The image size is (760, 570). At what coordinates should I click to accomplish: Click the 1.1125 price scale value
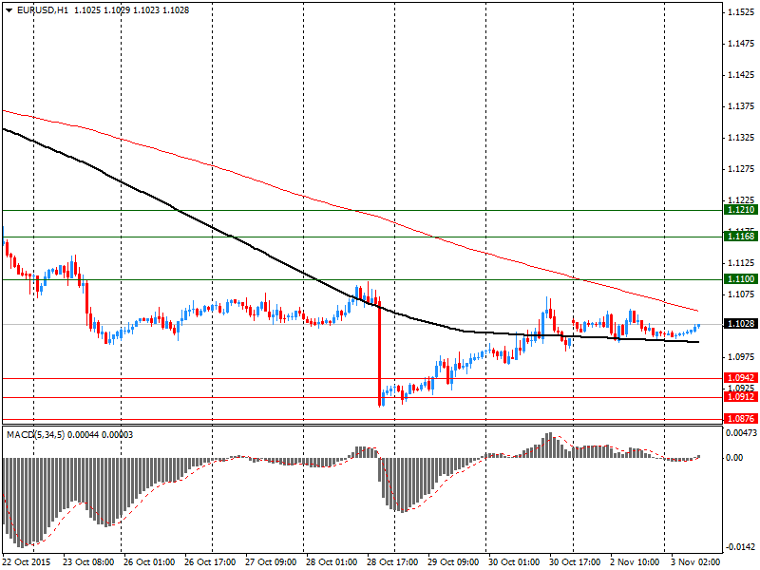(x=742, y=263)
